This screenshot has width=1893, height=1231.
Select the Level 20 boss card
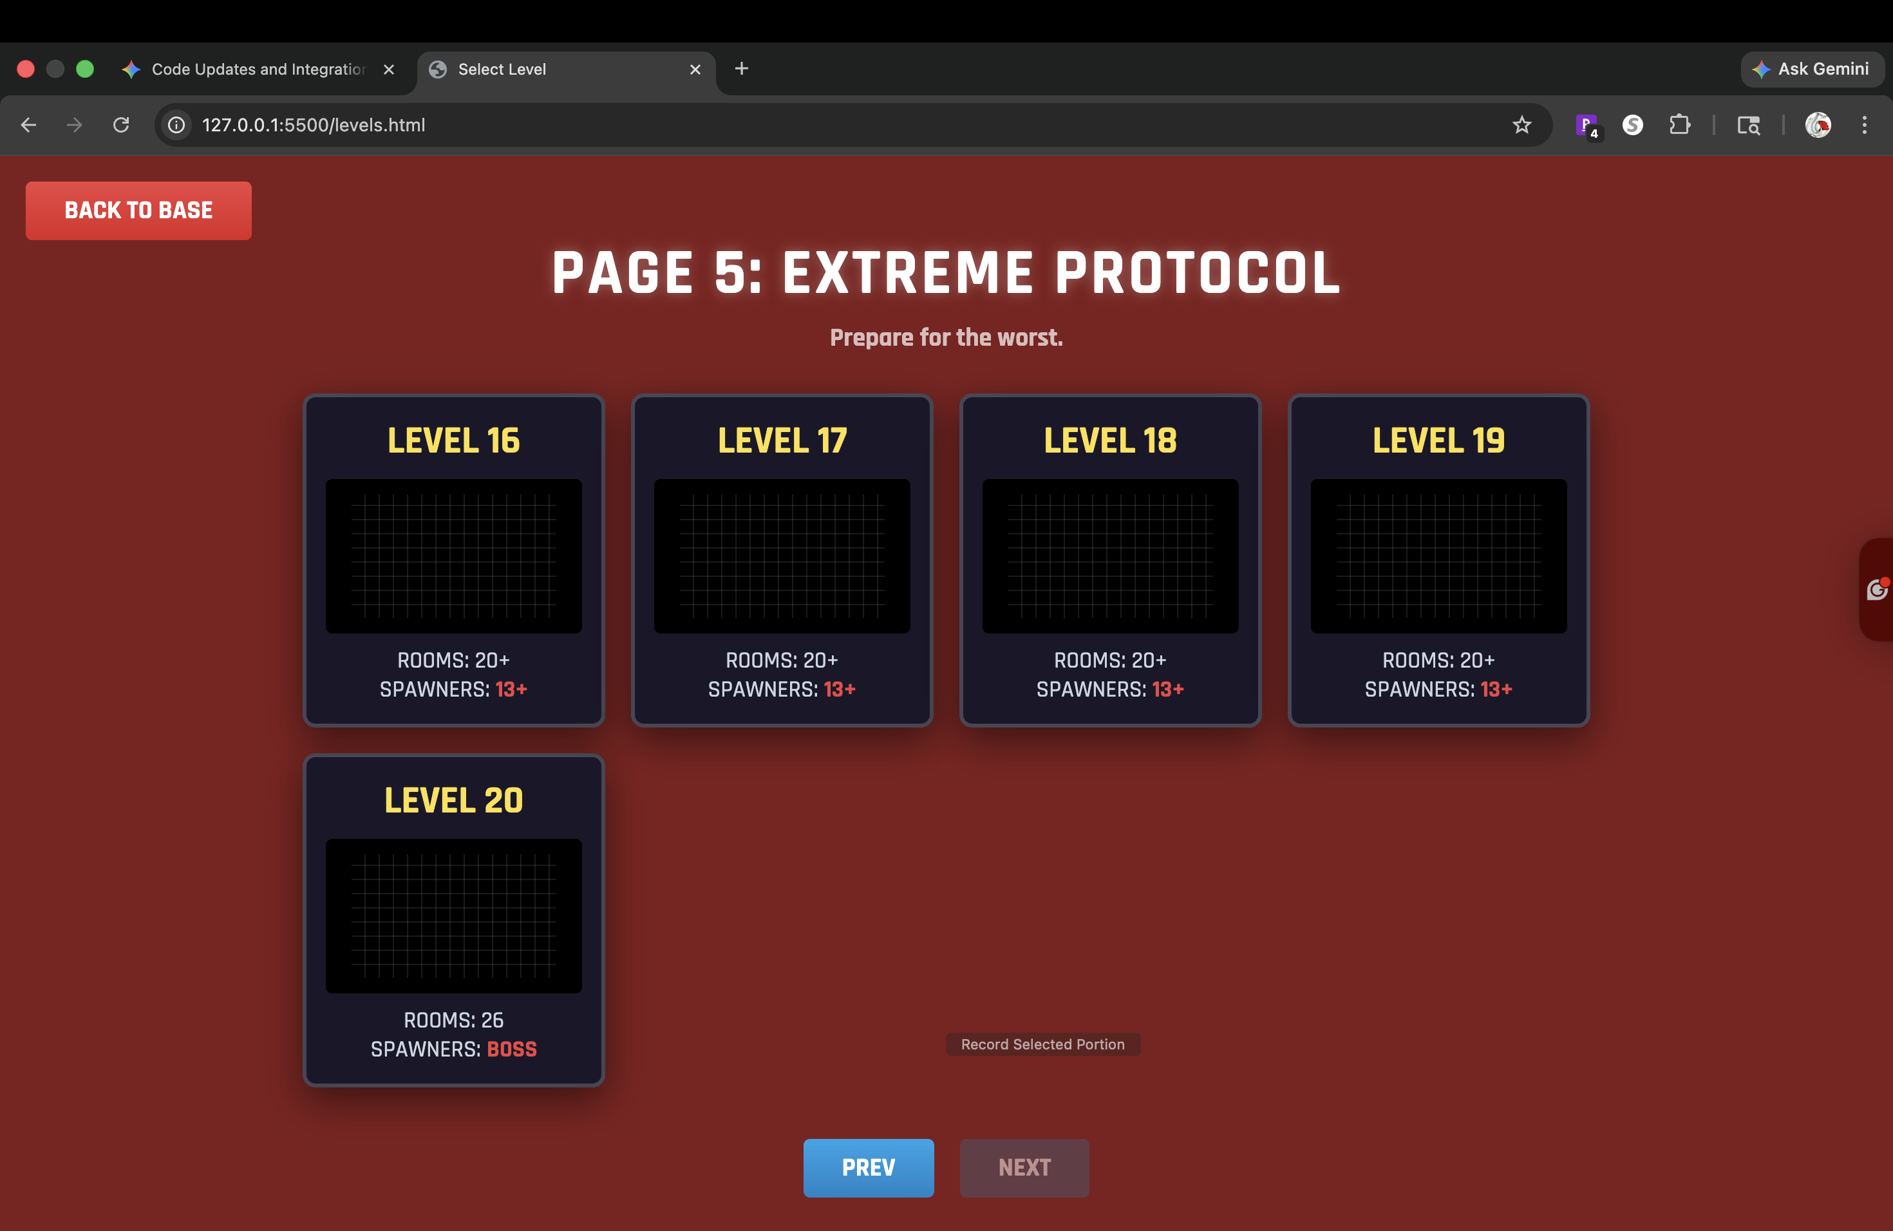pyautogui.click(x=453, y=920)
